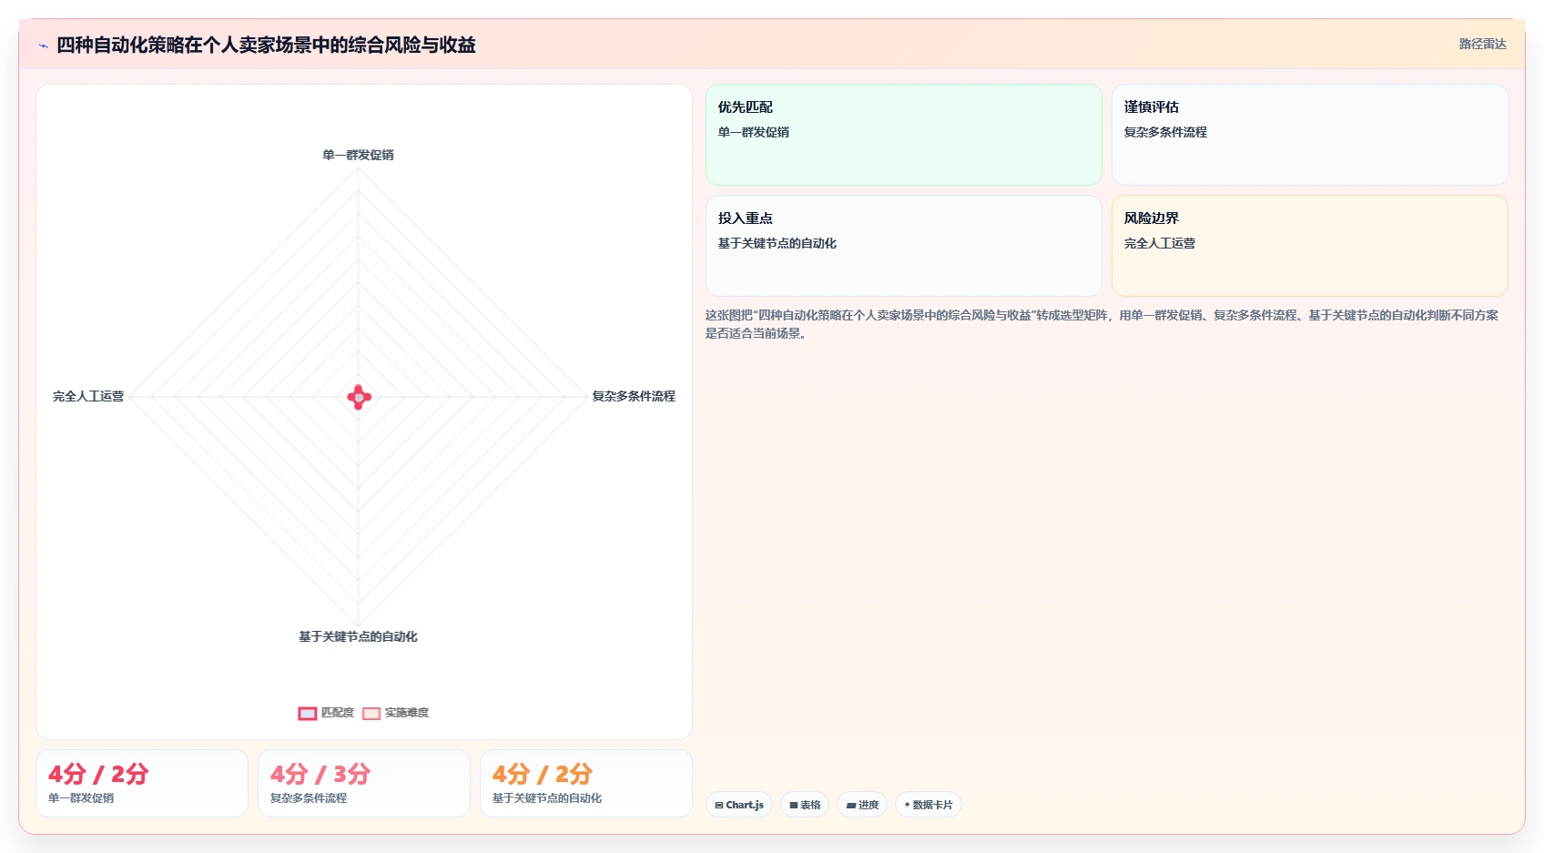Image resolution: width=1544 pixels, height=853 pixels.
Task: Open the 4分 / 3分 复杂多条件流程 score card
Action: 364,783
